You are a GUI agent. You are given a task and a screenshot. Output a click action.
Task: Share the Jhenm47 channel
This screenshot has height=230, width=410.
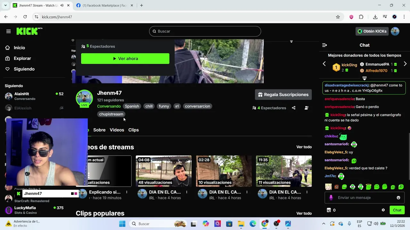[293, 108]
